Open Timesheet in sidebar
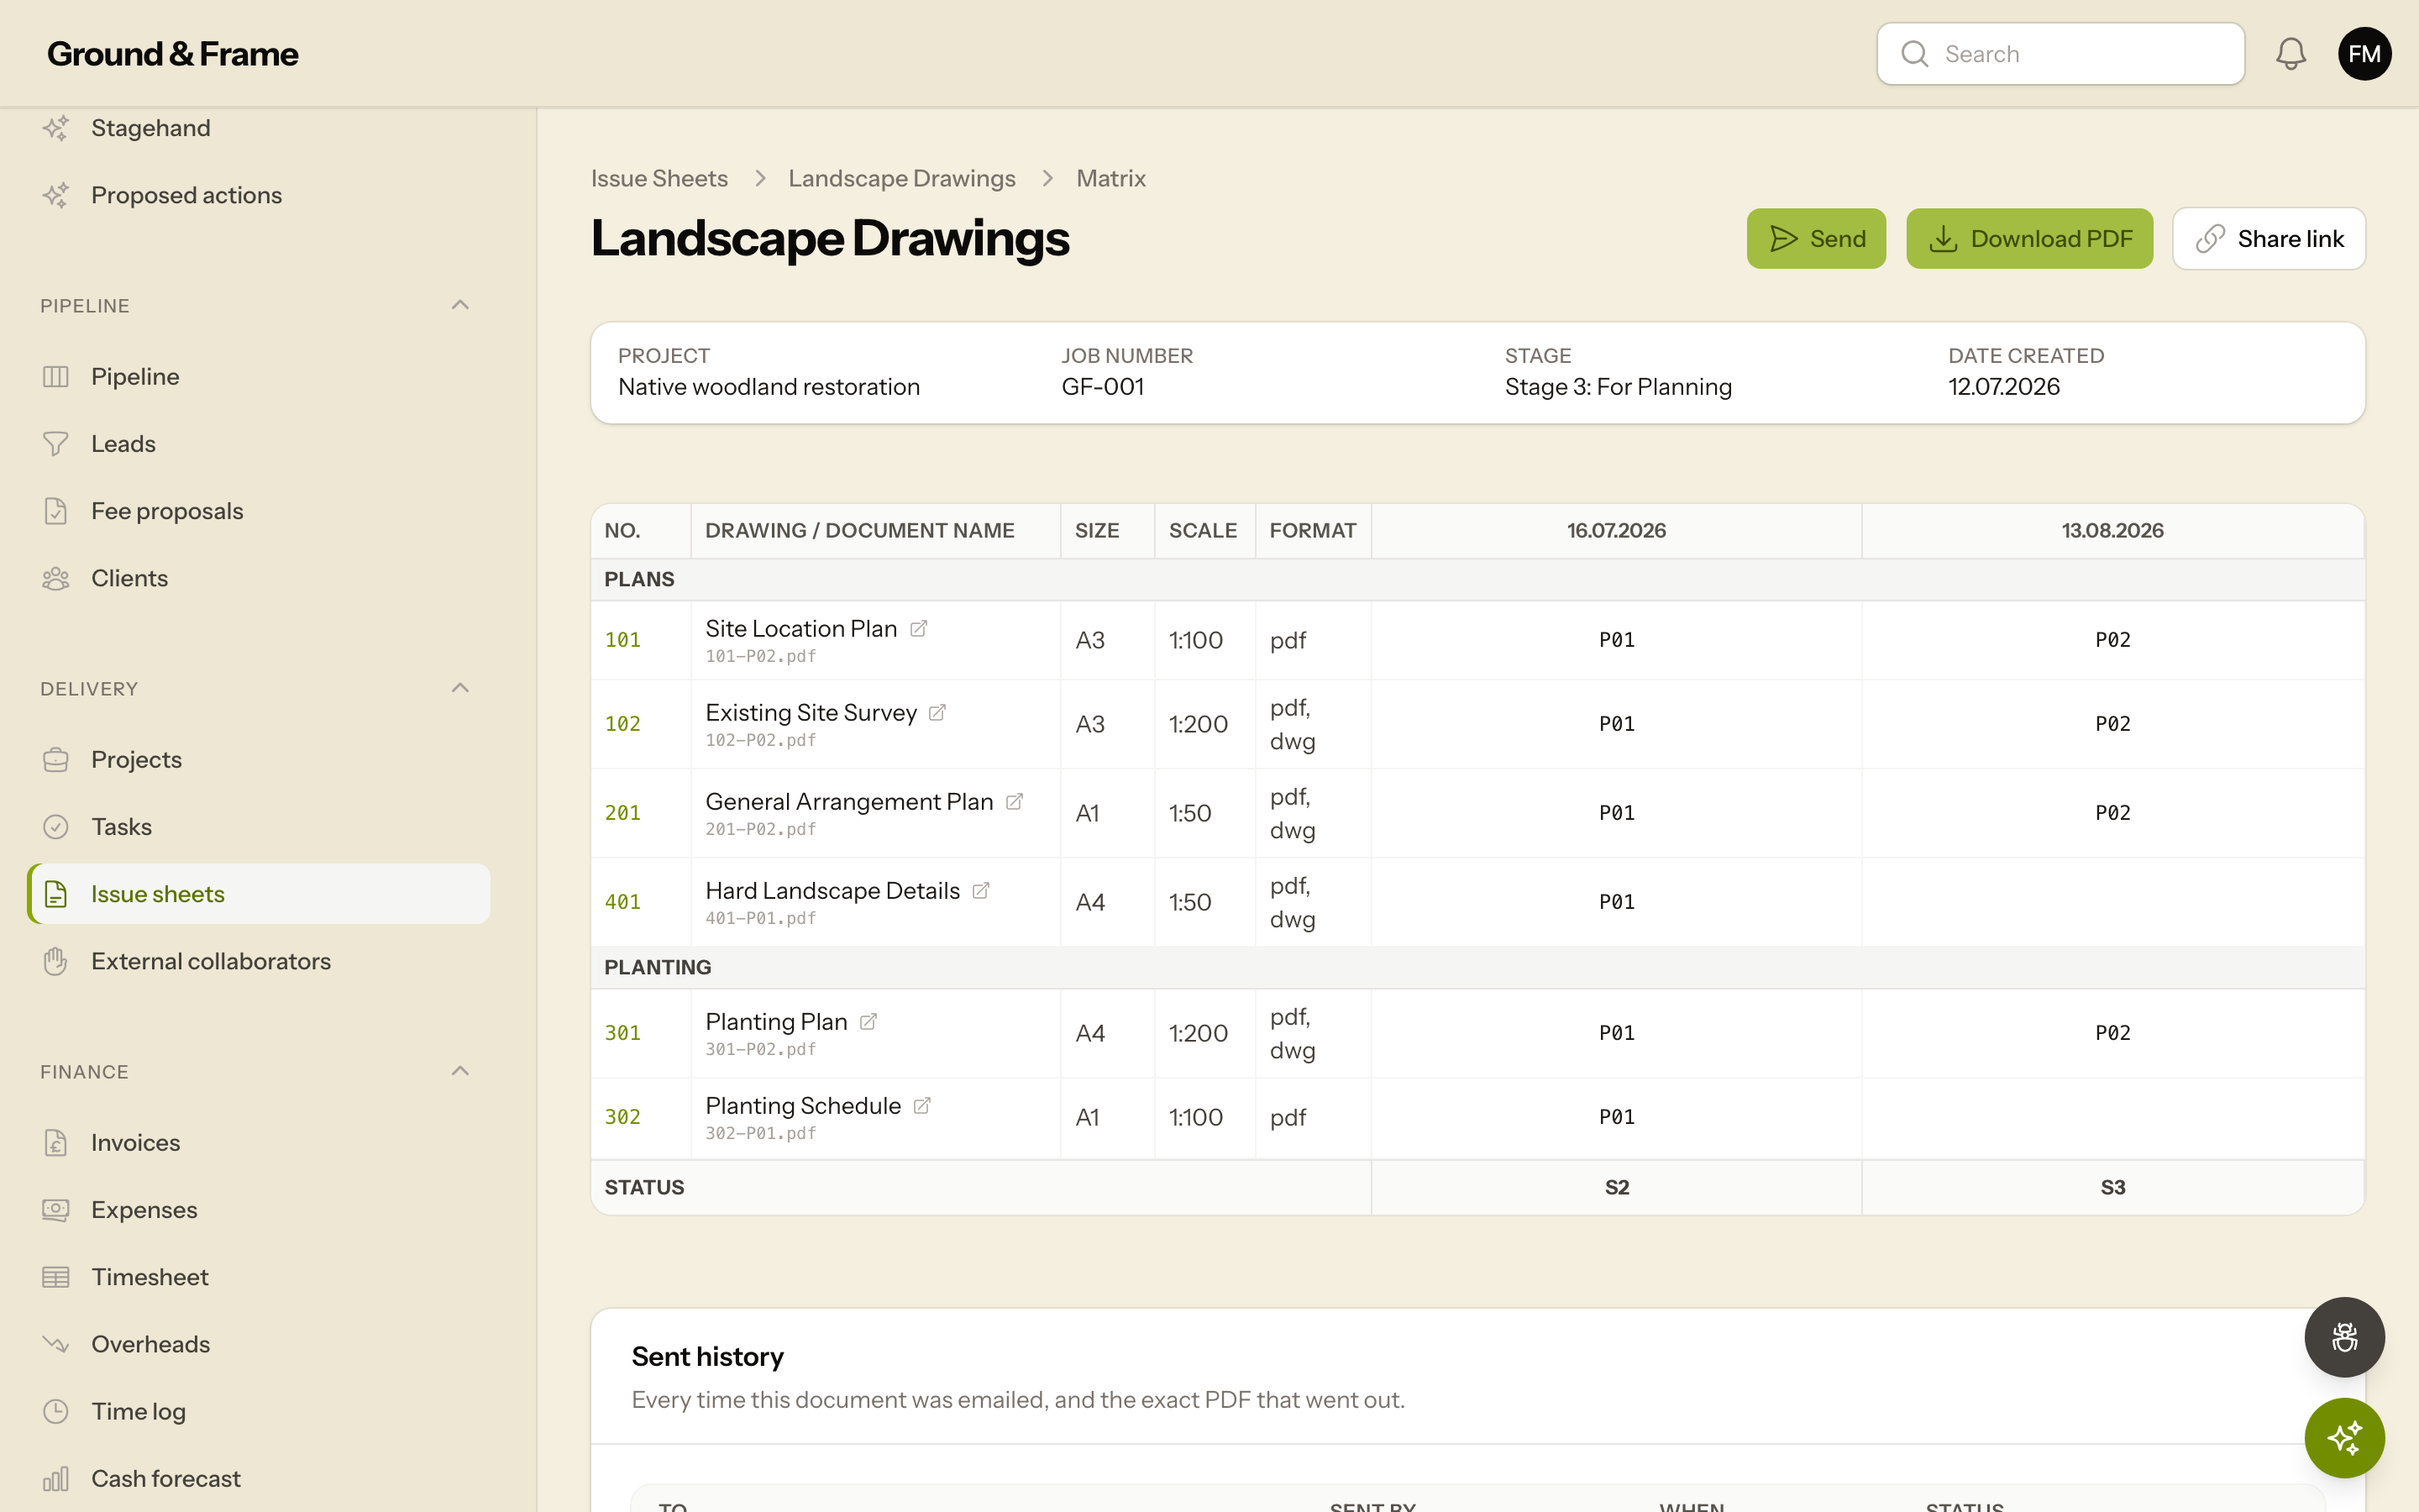2419x1512 pixels. tap(259, 1277)
